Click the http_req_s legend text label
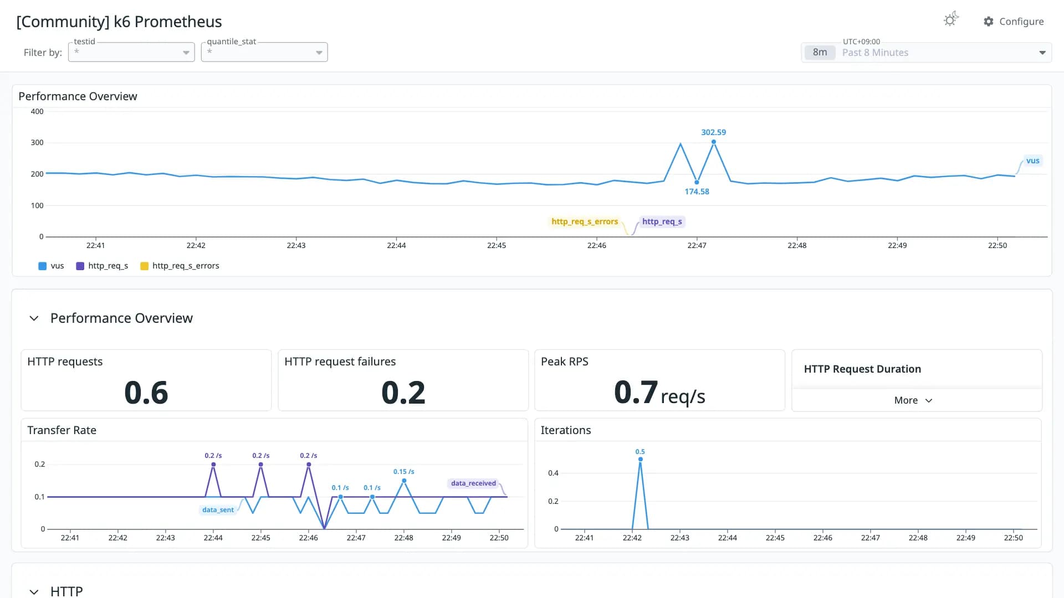Viewport: 1064px width, 598px height. 108,266
